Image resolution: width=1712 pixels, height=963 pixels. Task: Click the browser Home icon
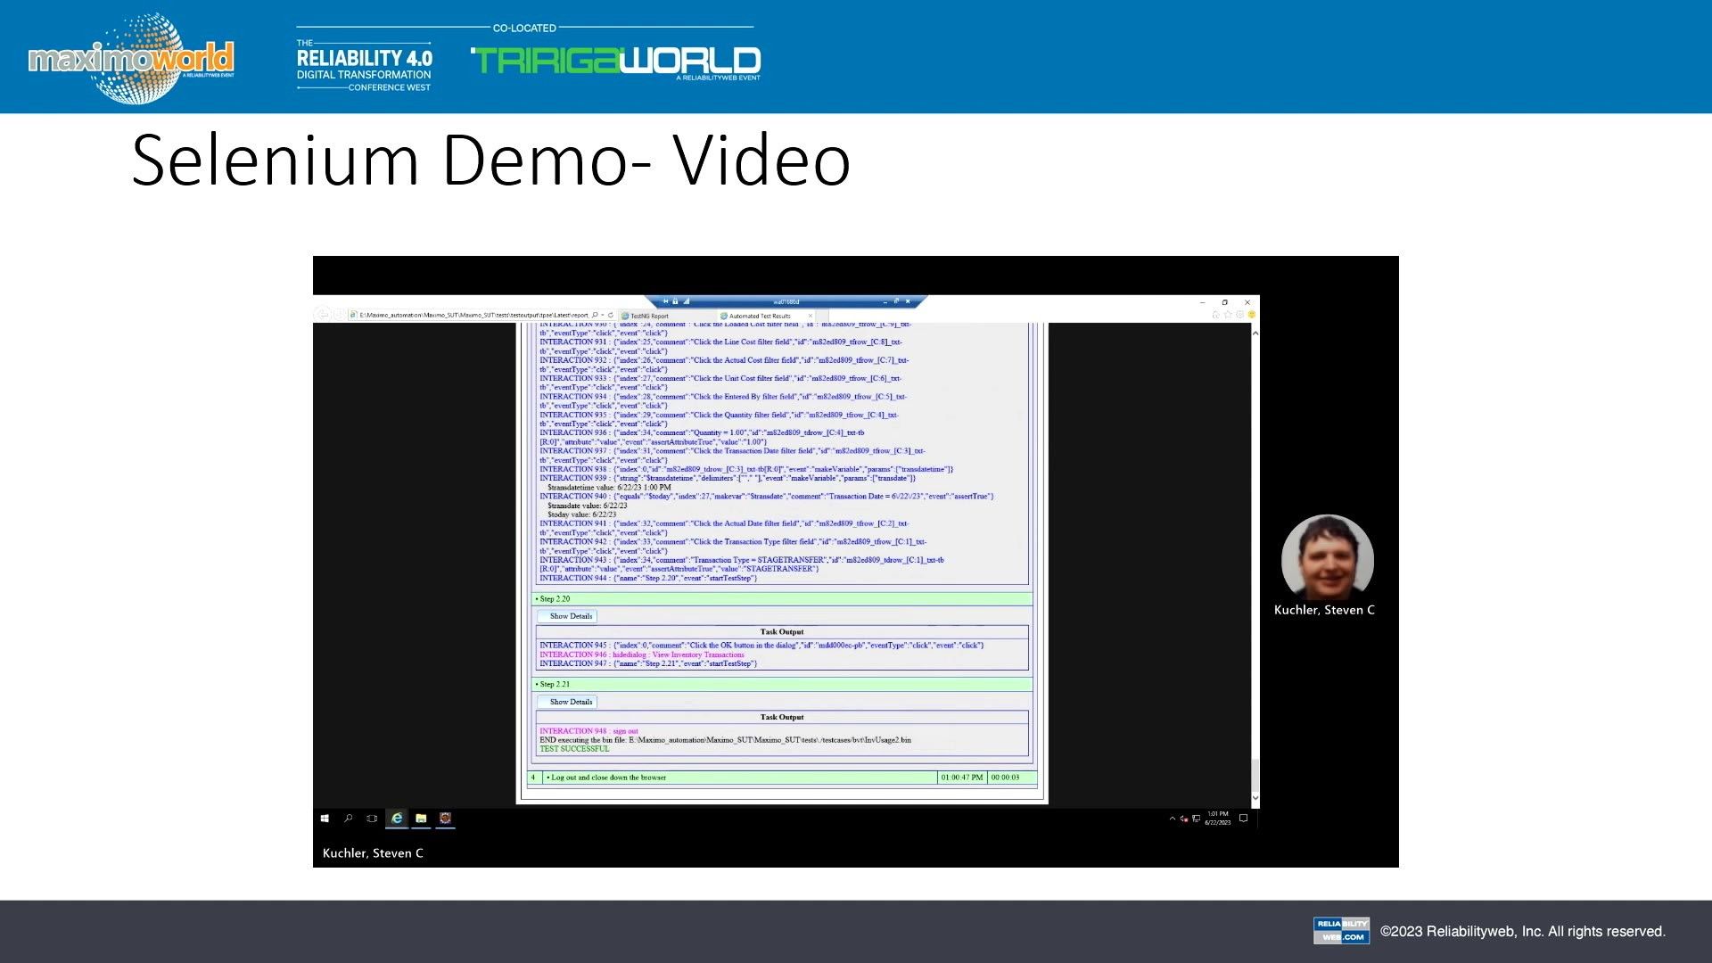point(1216,315)
